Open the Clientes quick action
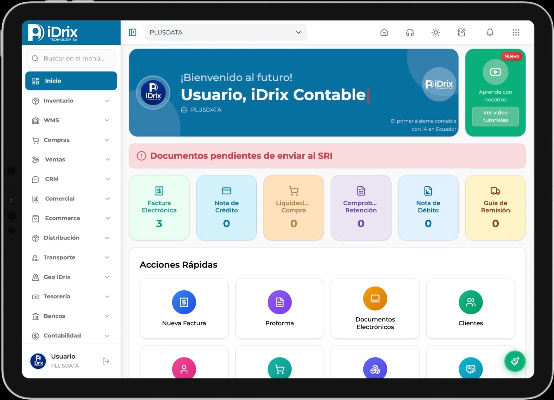The image size is (554, 400). (x=470, y=309)
